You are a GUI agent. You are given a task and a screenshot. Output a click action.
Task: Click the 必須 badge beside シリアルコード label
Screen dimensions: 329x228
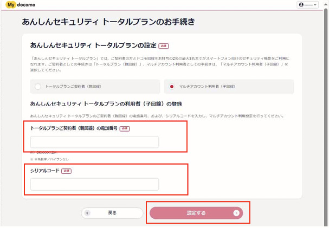tap(67, 171)
